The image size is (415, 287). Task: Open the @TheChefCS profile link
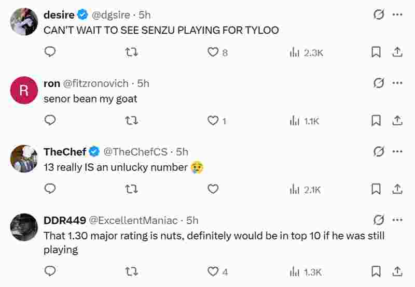click(135, 152)
